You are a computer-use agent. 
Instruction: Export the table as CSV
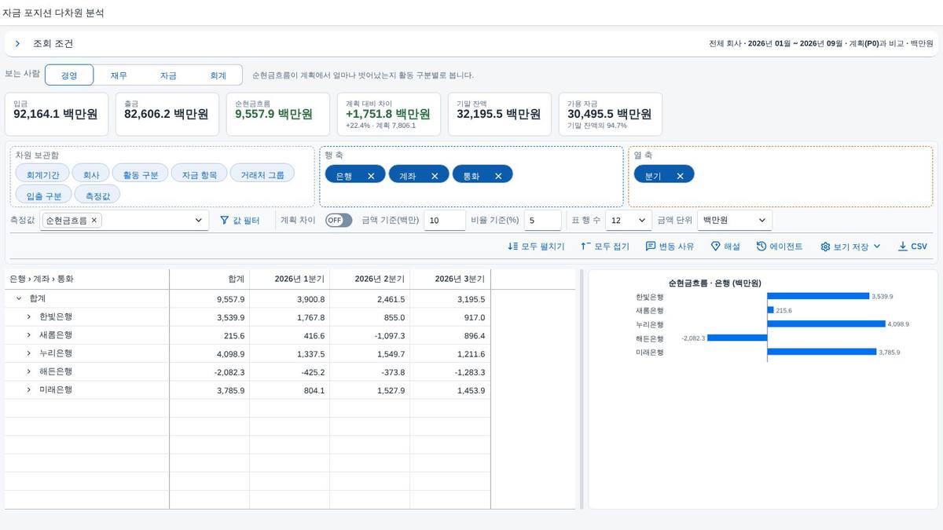[x=912, y=247]
